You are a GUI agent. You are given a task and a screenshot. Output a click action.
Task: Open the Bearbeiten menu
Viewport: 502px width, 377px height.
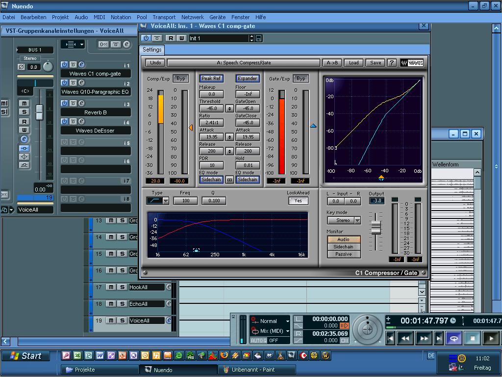pos(33,17)
